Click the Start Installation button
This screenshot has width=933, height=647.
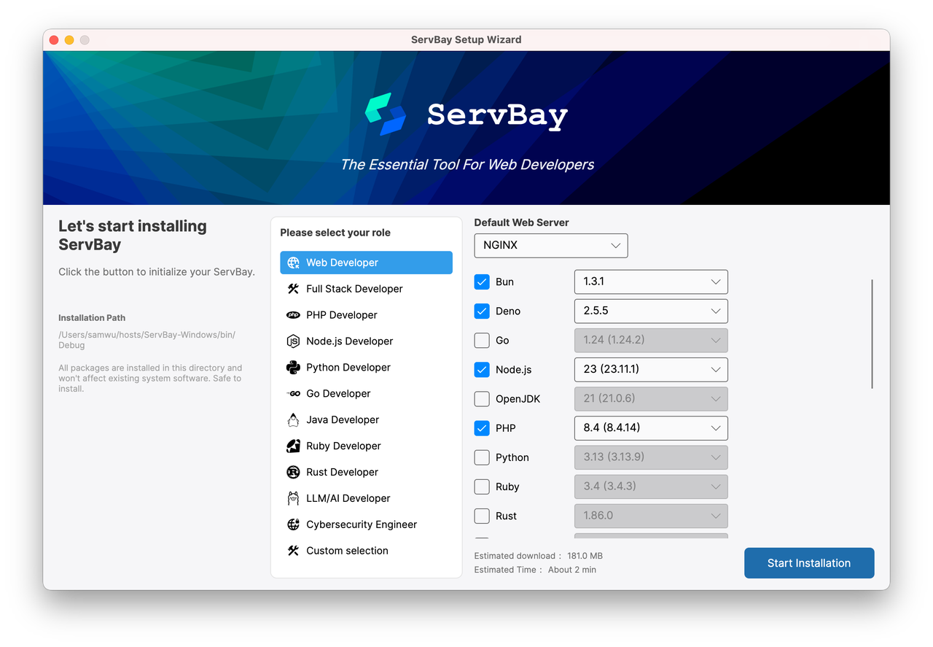pyautogui.click(x=809, y=563)
